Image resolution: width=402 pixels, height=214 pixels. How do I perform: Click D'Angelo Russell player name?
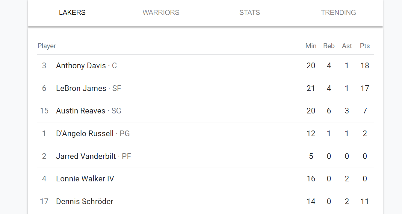pos(85,133)
